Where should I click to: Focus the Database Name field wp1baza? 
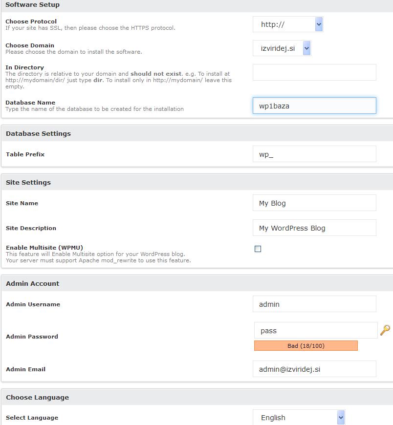314,106
